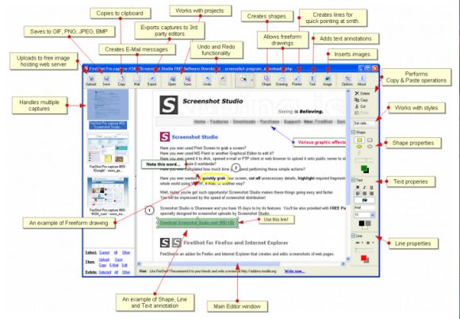Adjust the shape properties slider
The width and height of the screenshot is (460, 319).
click(365, 160)
